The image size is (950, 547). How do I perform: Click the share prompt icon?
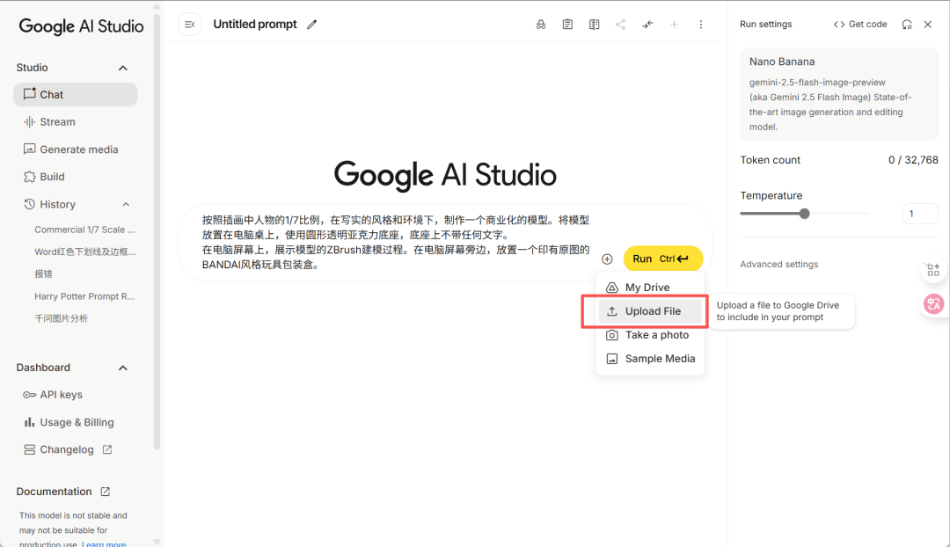(x=620, y=24)
